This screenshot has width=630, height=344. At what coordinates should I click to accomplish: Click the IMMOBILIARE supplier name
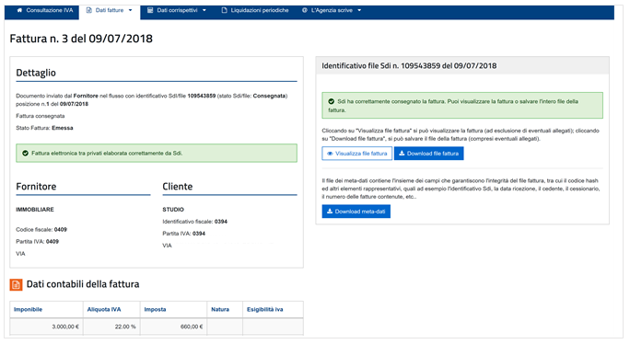point(35,210)
